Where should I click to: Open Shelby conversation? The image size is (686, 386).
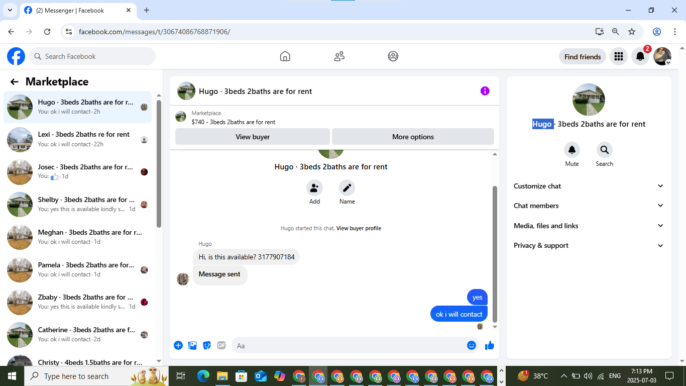pos(78,205)
